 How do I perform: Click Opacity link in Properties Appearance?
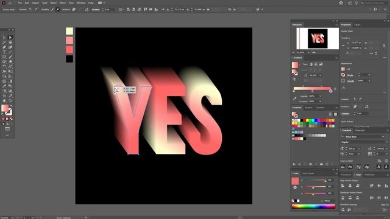click(x=351, y=81)
